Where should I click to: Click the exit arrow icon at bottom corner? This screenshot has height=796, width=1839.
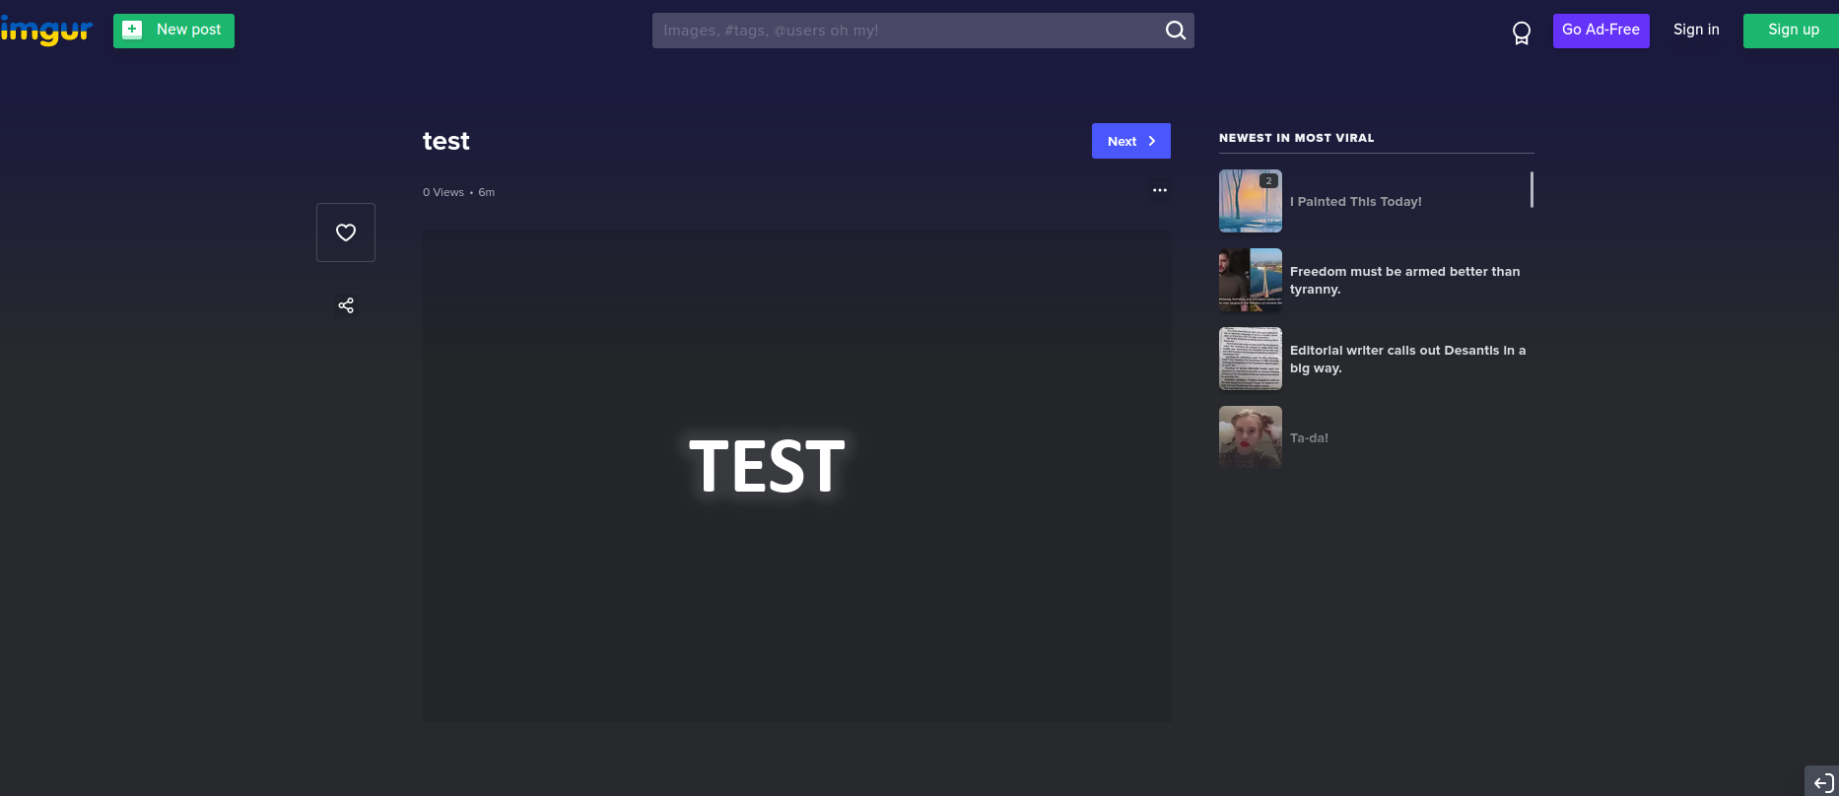click(1823, 783)
